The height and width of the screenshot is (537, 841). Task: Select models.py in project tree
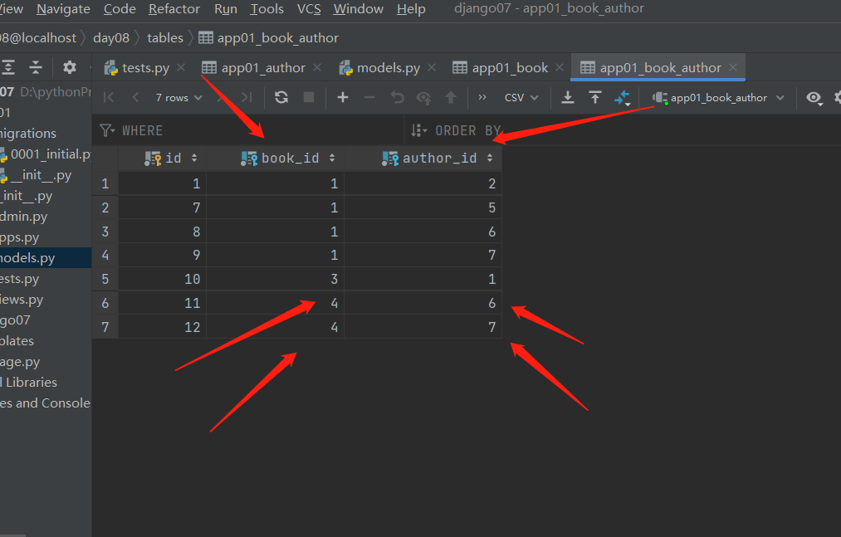pos(46,258)
